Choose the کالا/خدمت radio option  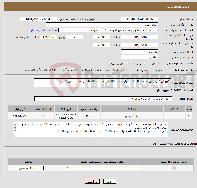tap(127, 64)
